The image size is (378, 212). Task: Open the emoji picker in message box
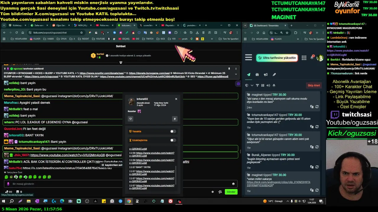tap(233, 184)
